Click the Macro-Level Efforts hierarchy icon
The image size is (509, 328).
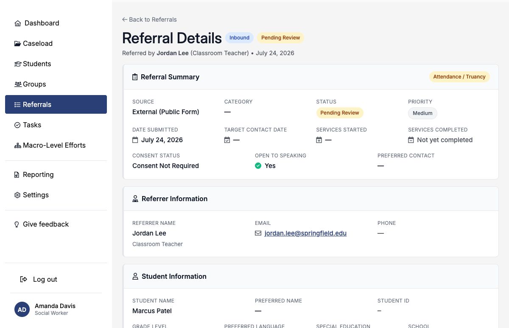click(x=18, y=146)
